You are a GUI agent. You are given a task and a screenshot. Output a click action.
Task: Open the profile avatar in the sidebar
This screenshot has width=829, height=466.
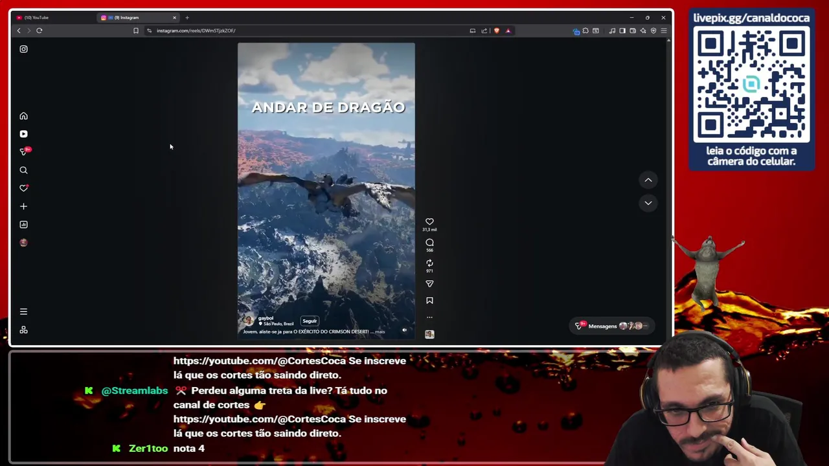coord(23,243)
